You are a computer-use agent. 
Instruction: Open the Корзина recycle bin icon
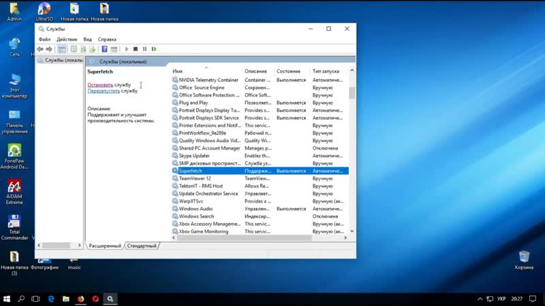tap(524, 260)
